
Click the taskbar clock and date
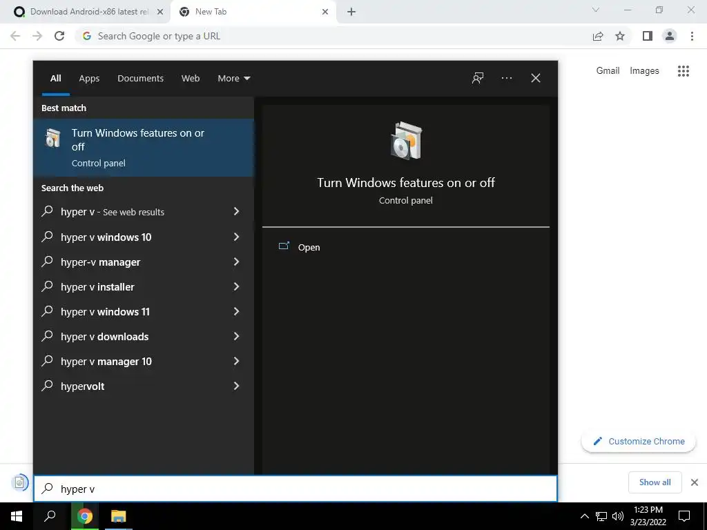[648, 516]
